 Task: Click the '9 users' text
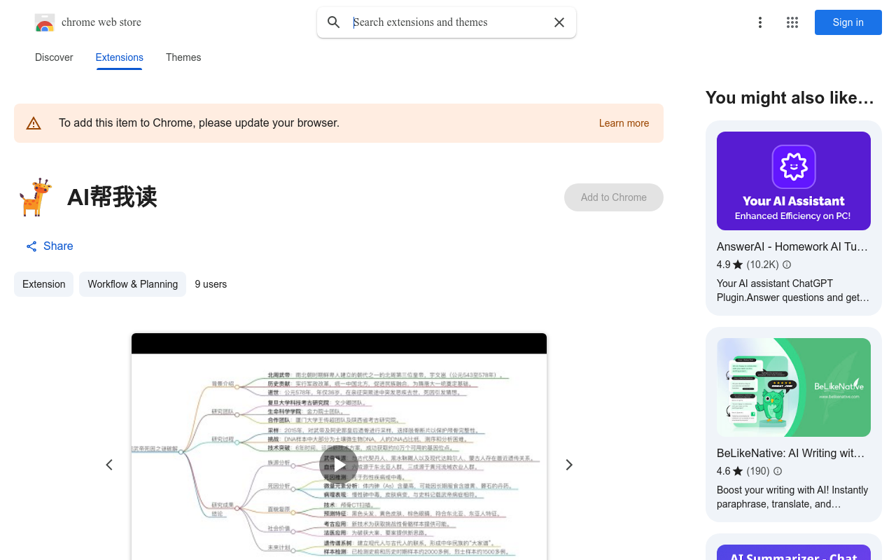tap(211, 284)
